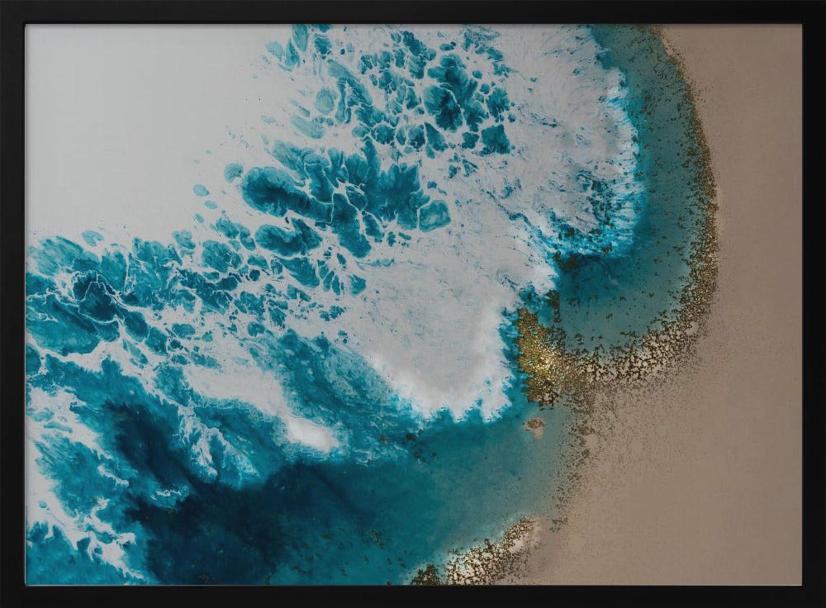This screenshot has height=608, width=826.
Task: Click the bottom-left corner of the frame
Action: click(x=10, y=596)
